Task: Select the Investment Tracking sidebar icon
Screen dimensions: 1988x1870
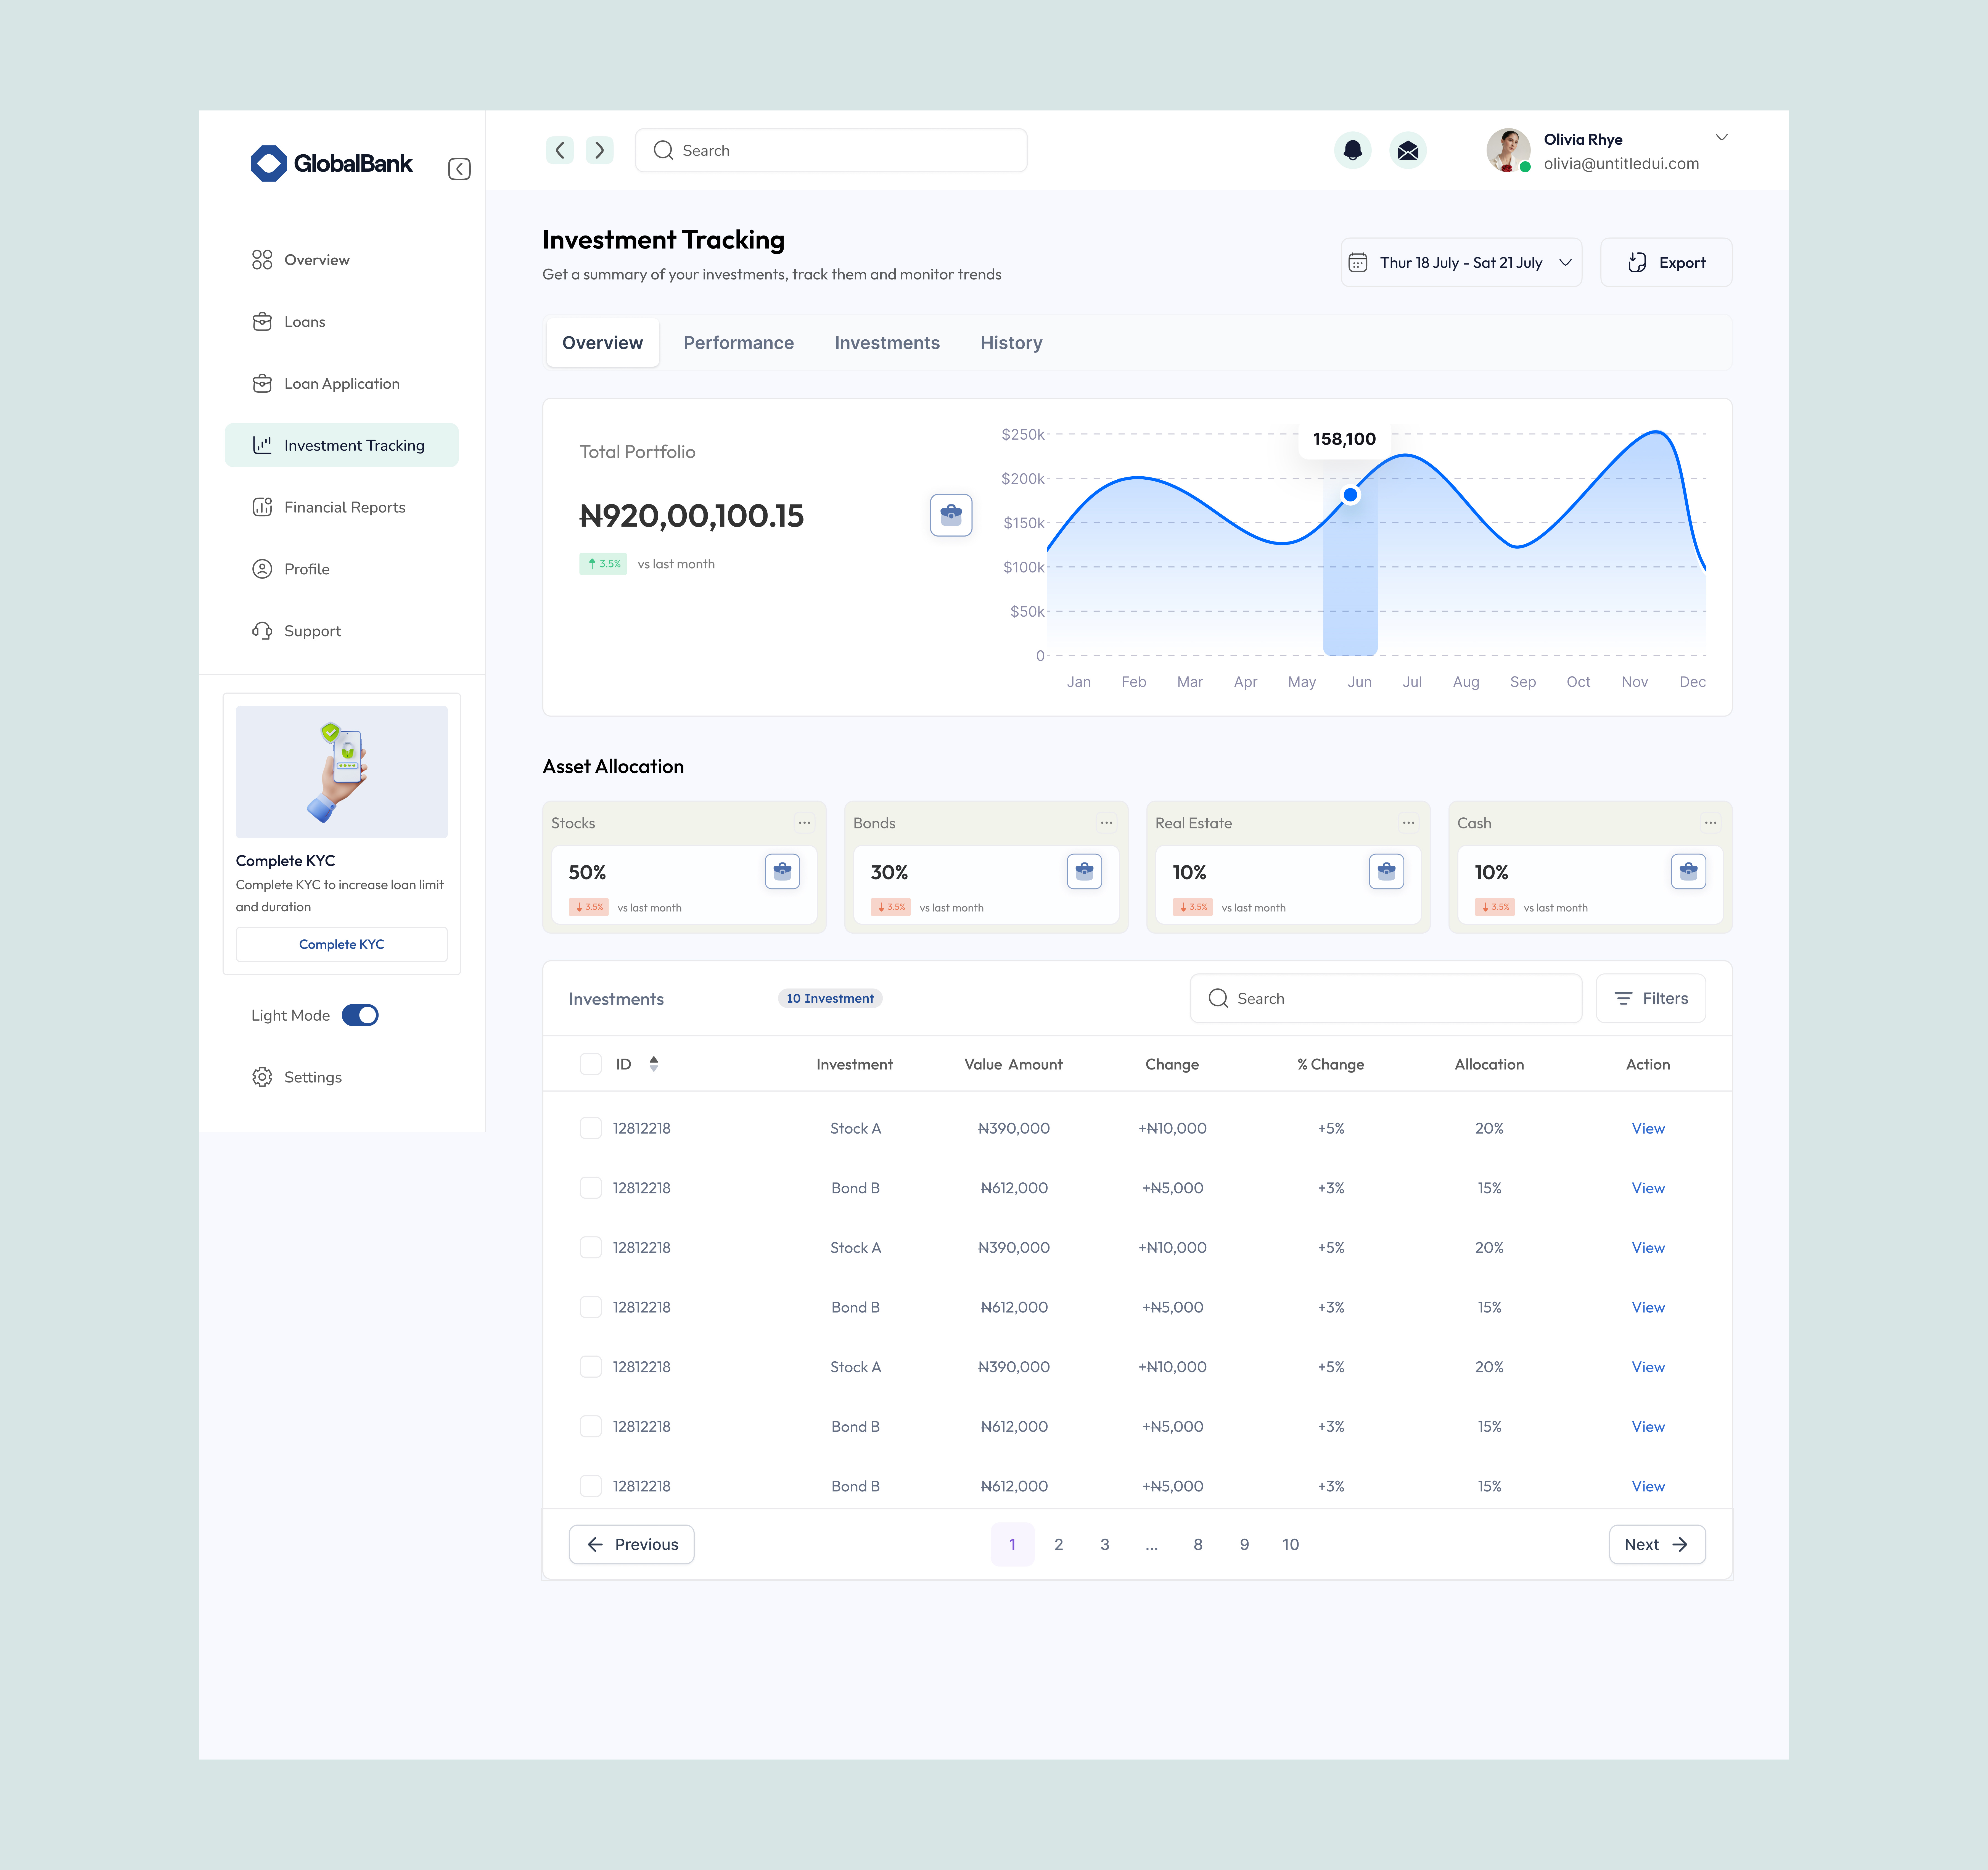Action: 262,445
